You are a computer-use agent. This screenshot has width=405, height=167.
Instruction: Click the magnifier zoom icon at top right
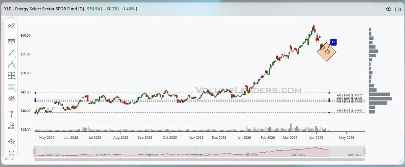click(x=389, y=9)
